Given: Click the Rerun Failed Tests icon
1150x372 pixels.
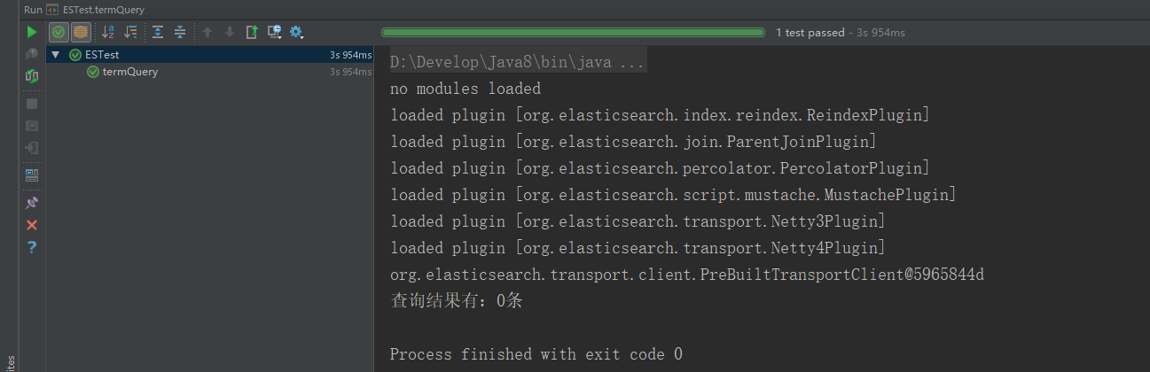Looking at the screenshot, I should (x=32, y=55).
